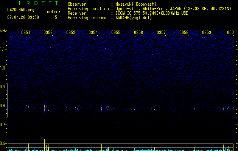Click the 0.9 frequency axis label

pyautogui.click(x=3, y=87)
